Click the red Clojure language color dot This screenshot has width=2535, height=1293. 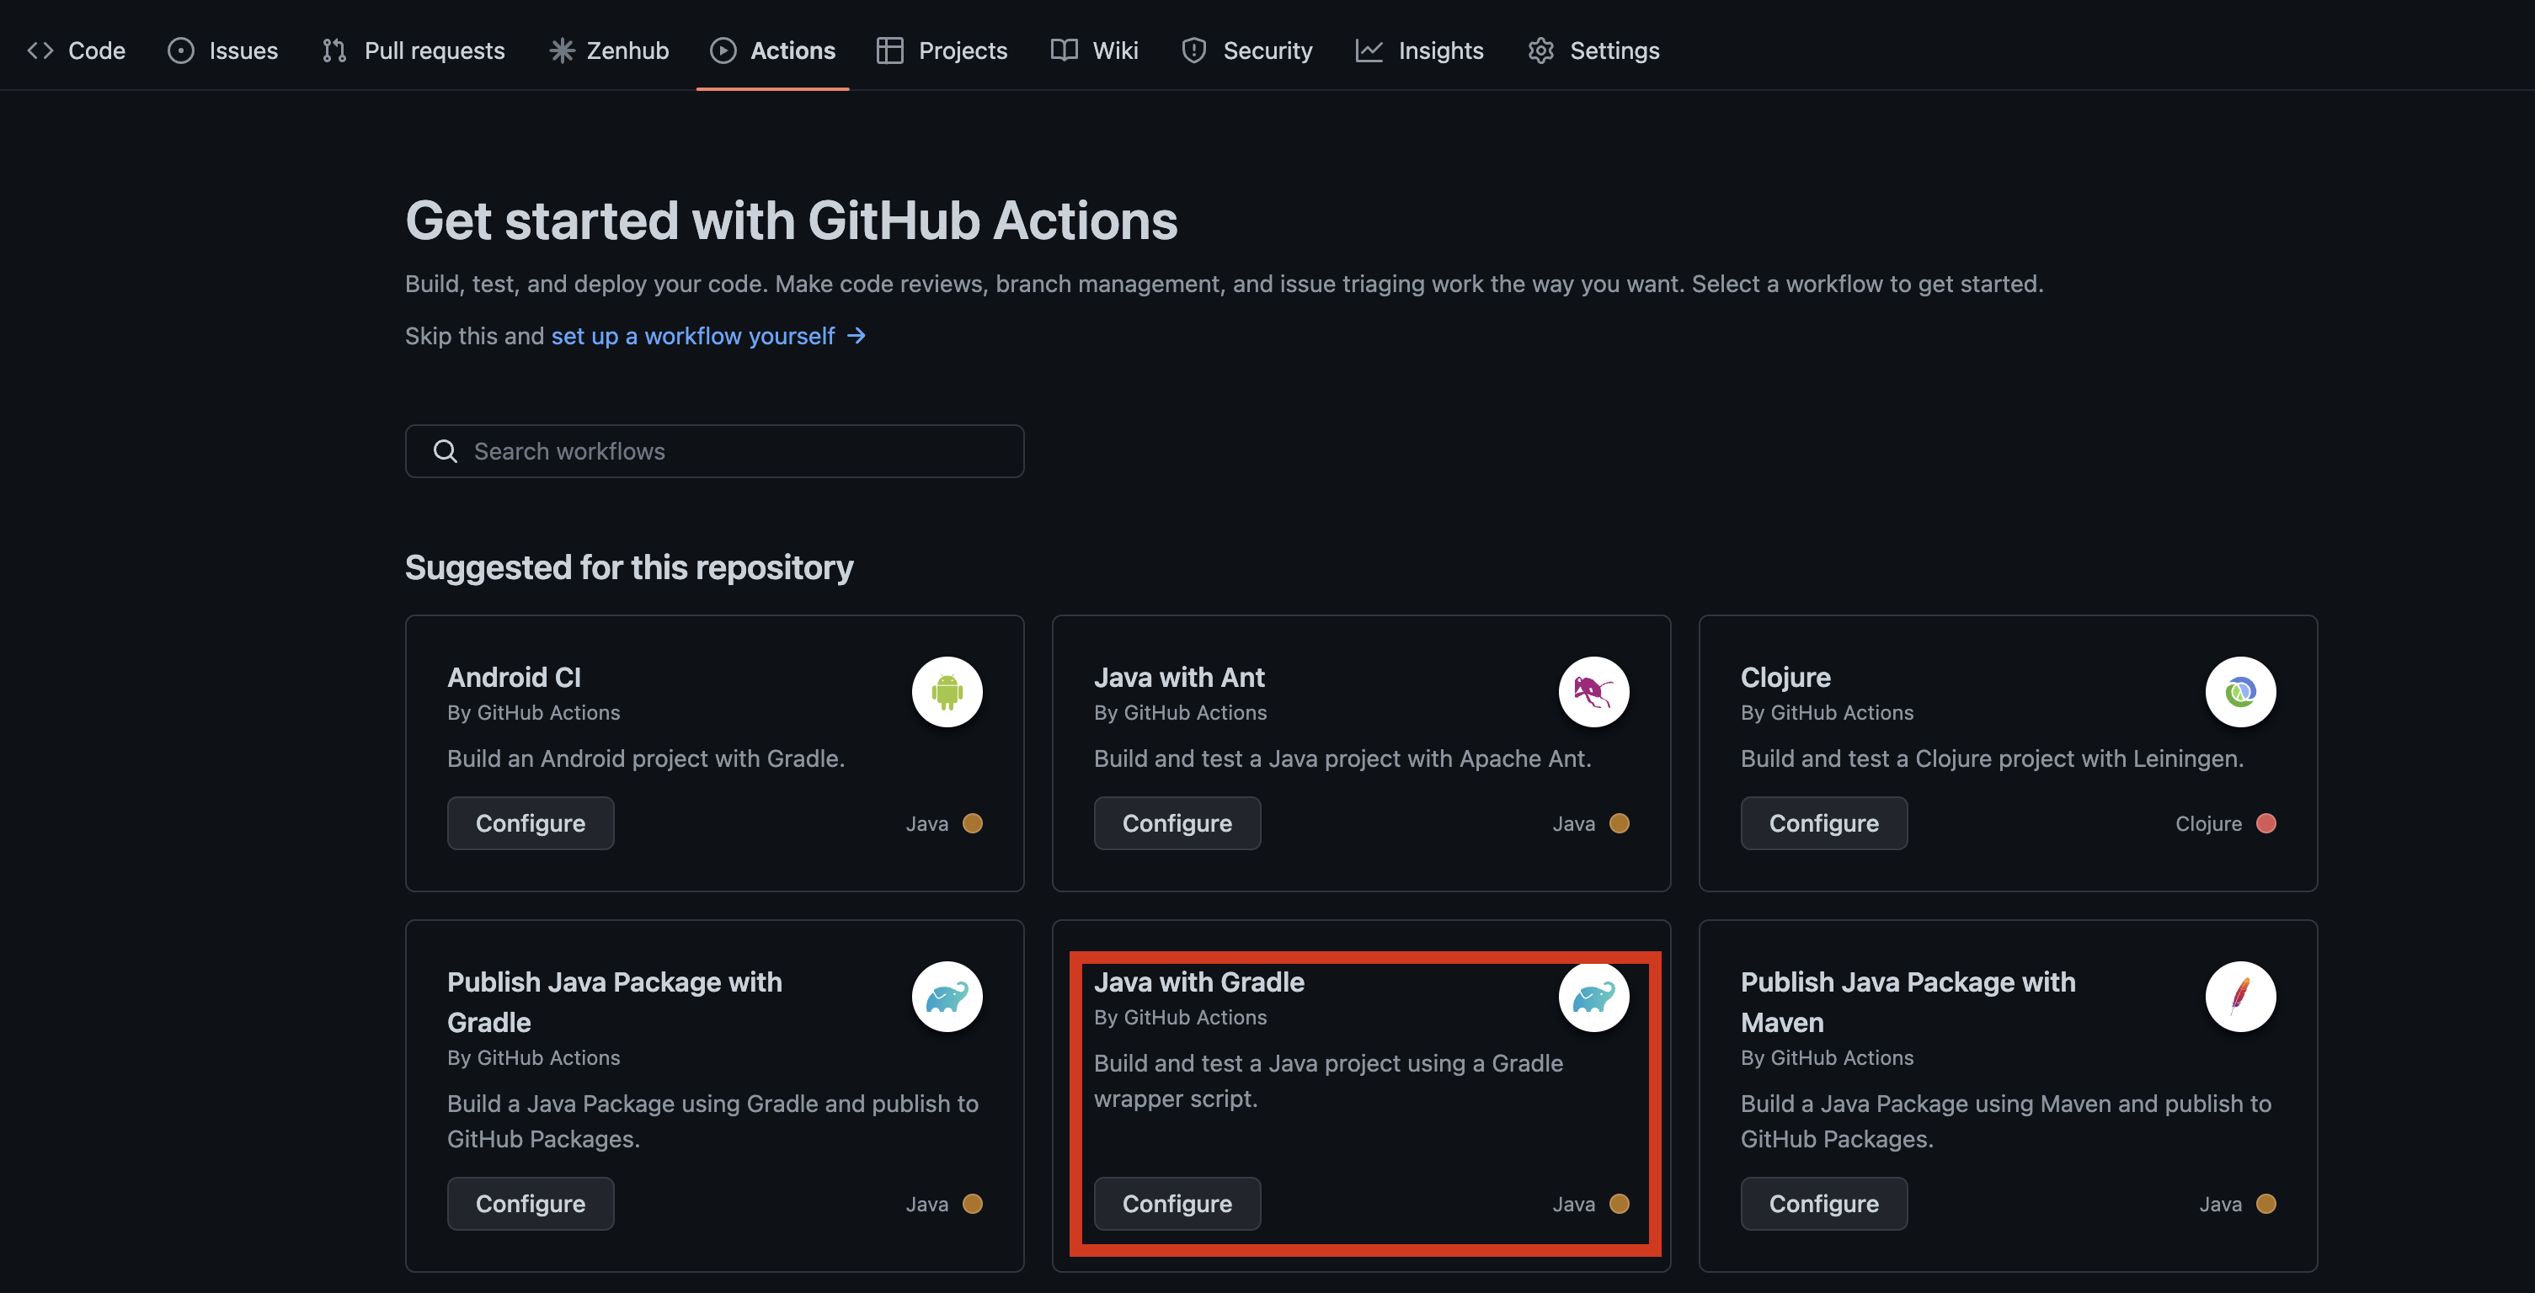click(2265, 823)
